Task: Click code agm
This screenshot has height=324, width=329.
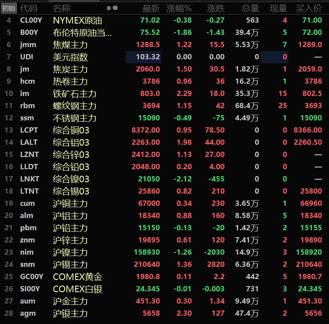Action: click(28, 314)
